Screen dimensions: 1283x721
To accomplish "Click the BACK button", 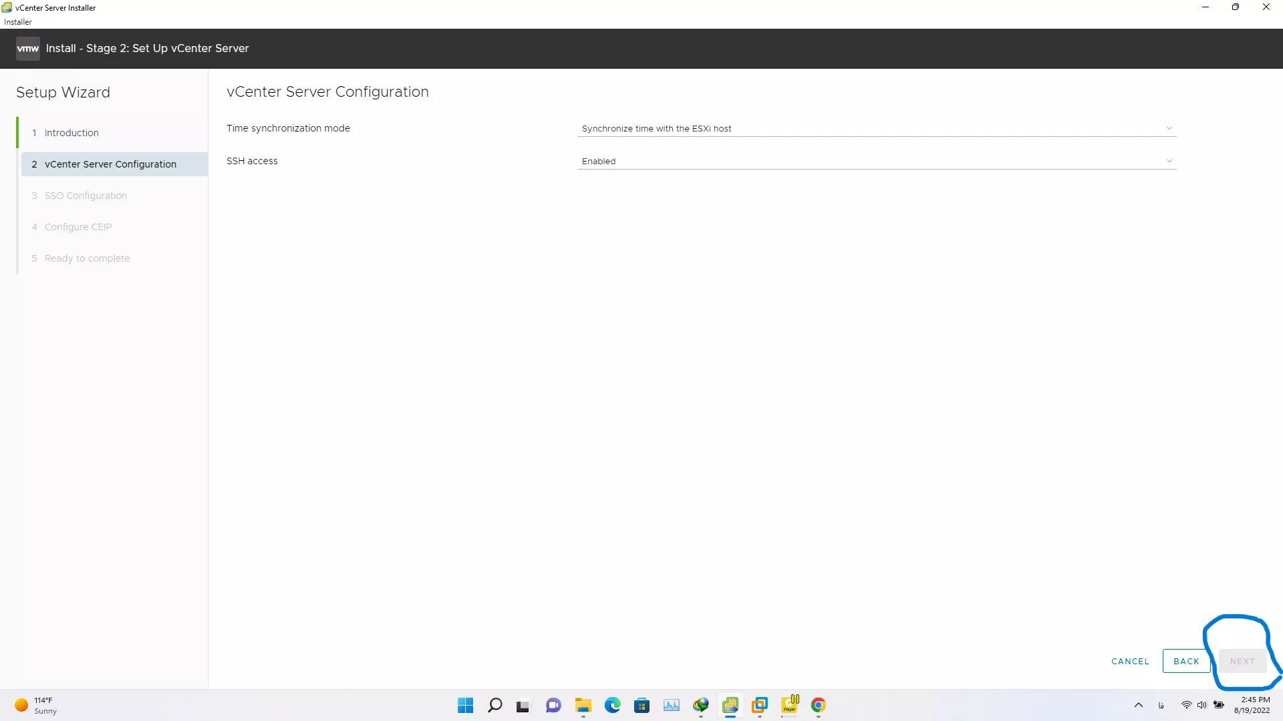I will [1186, 661].
